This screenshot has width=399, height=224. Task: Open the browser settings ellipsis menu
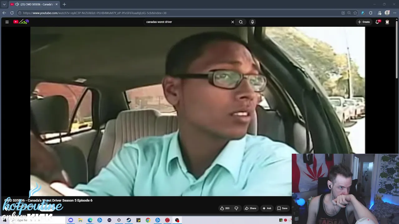[x=395, y=13]
